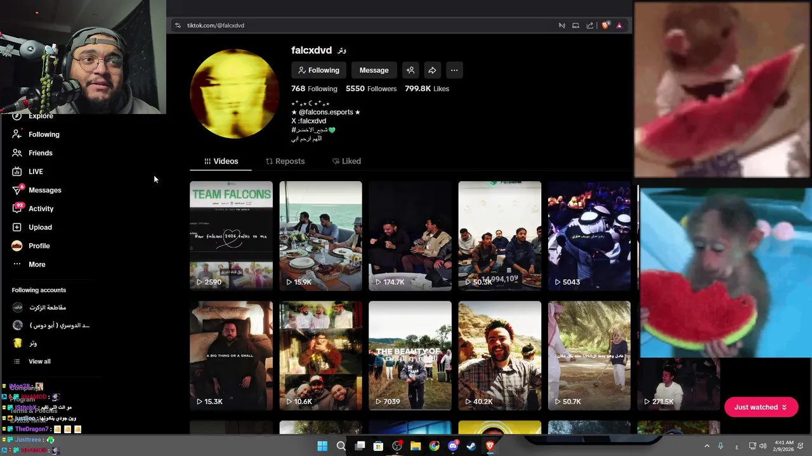Go to the LIVE section
The width and height of the screenshot is (812, 456).
27,172
